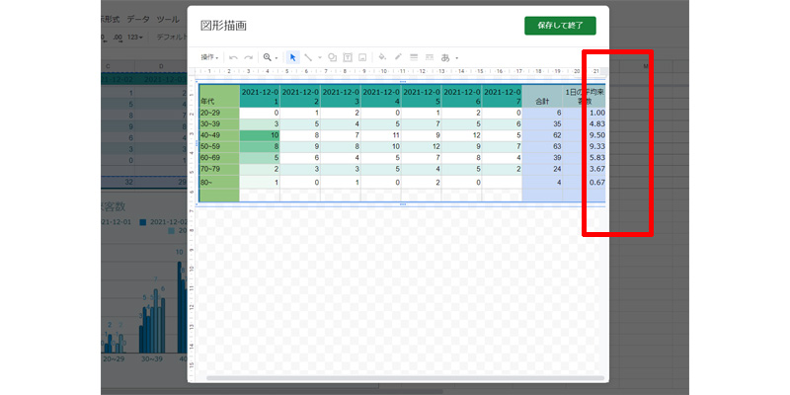
Task: Insert an image with image tool
Action: [361, 57]
